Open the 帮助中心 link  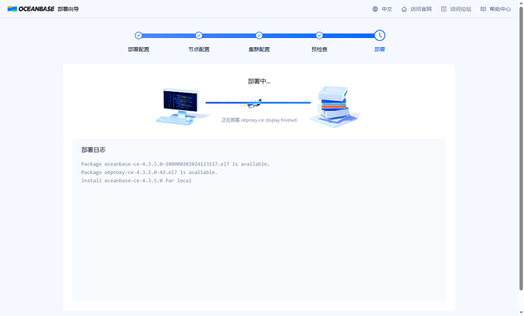click(496, 9)
